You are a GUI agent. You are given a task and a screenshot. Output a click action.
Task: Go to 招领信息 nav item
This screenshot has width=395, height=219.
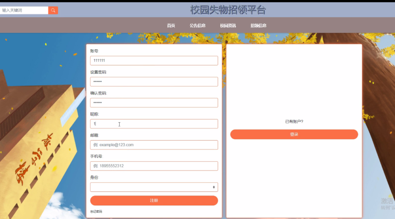point(258,26)
